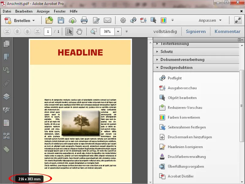Close the document with the menu bar X
Image resolution: width=245 pixels, height=184 pixels.
tap(241, 11)
